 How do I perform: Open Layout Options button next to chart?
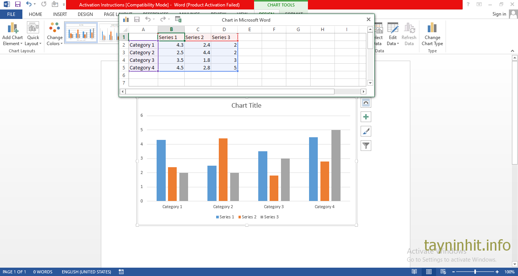click(366, 102)
